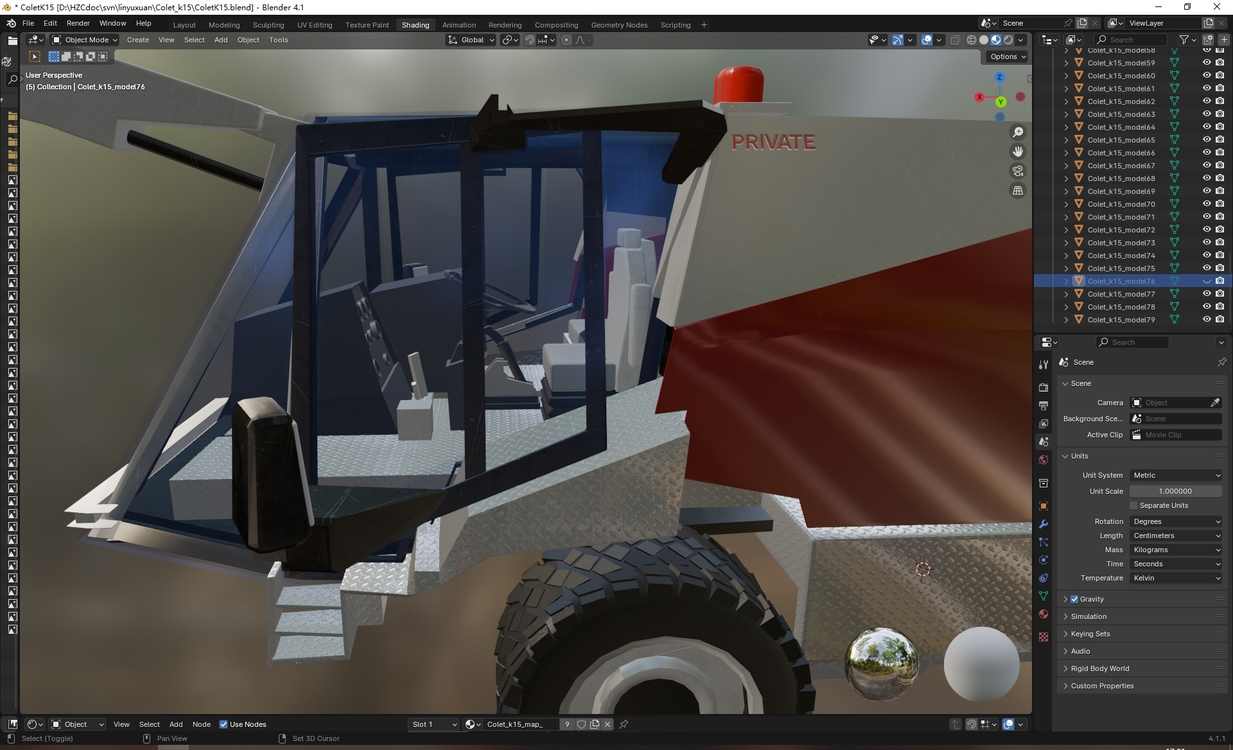The height and width of the screenshot is (750, 1233).
Task: Switch orthographic/perspective view gizmo
Action: (x=1018, y=190)
